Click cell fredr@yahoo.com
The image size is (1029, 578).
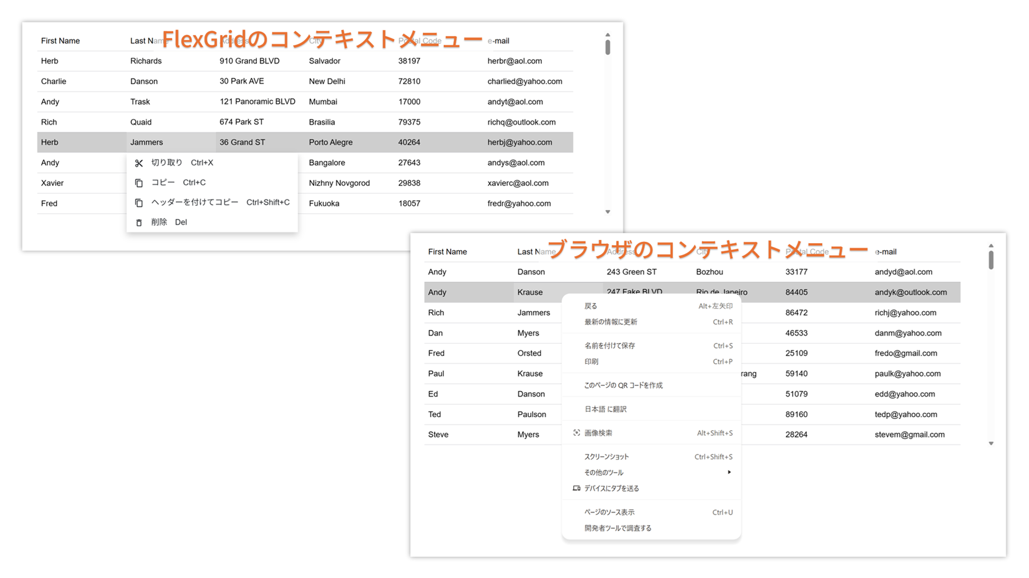click(x=519, y=203)
